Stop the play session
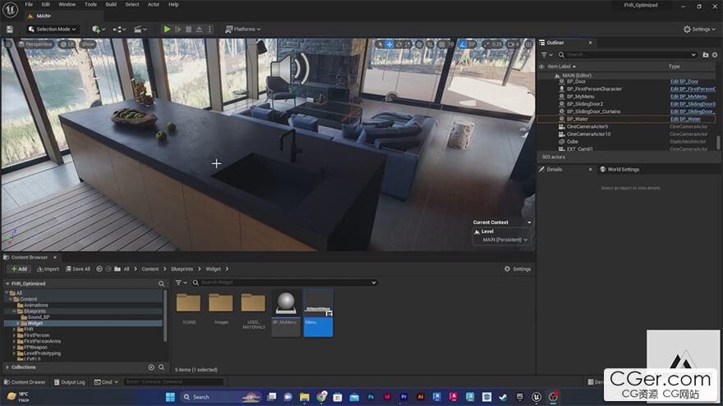Viewport: 723px width, 406px height. (189, 29)
